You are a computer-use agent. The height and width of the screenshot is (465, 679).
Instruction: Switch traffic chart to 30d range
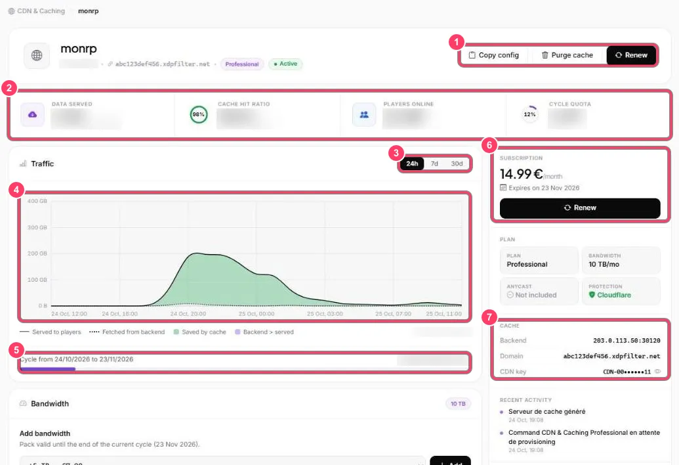[457, 164]
